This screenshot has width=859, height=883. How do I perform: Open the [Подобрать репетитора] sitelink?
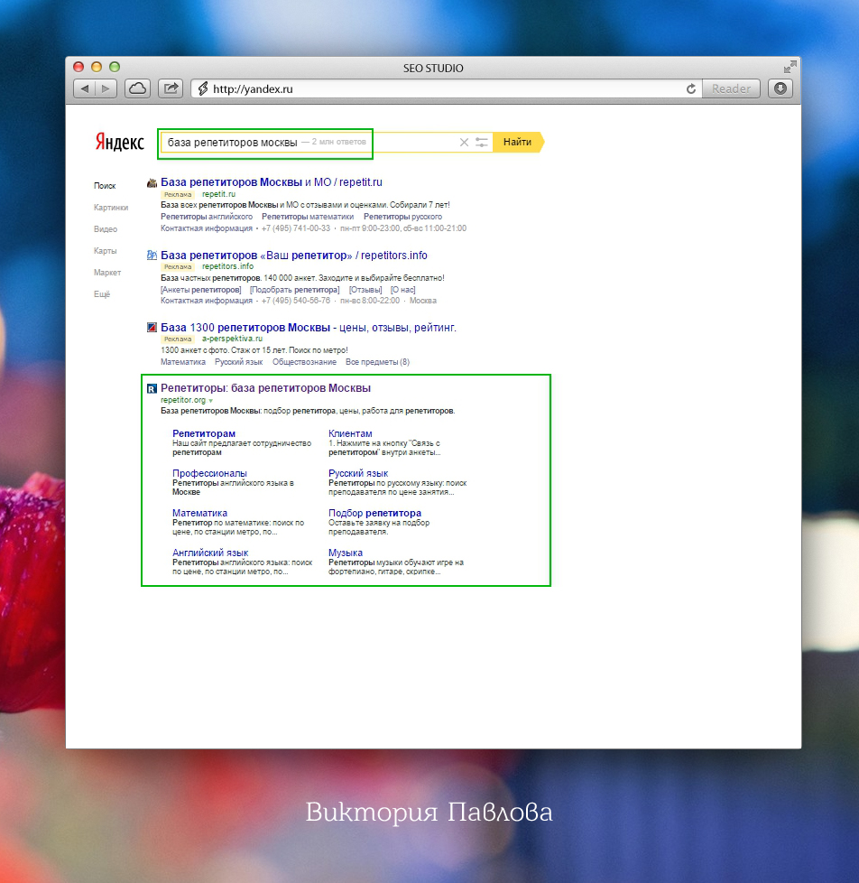(x=294, y=290)
